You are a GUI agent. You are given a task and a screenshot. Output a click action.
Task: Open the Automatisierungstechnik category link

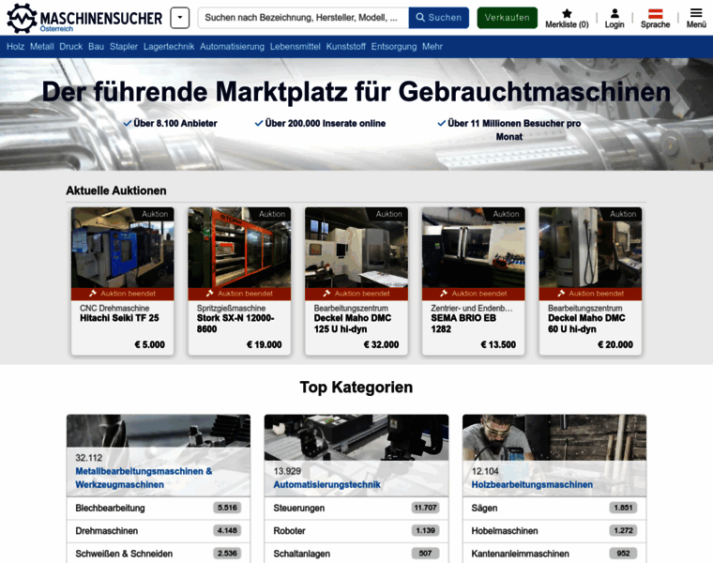(x=326, y=485)
